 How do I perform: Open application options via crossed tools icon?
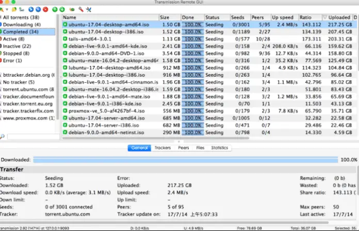89,9
